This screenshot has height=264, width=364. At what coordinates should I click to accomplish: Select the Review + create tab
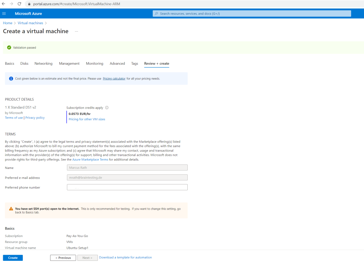pos(157,63)
